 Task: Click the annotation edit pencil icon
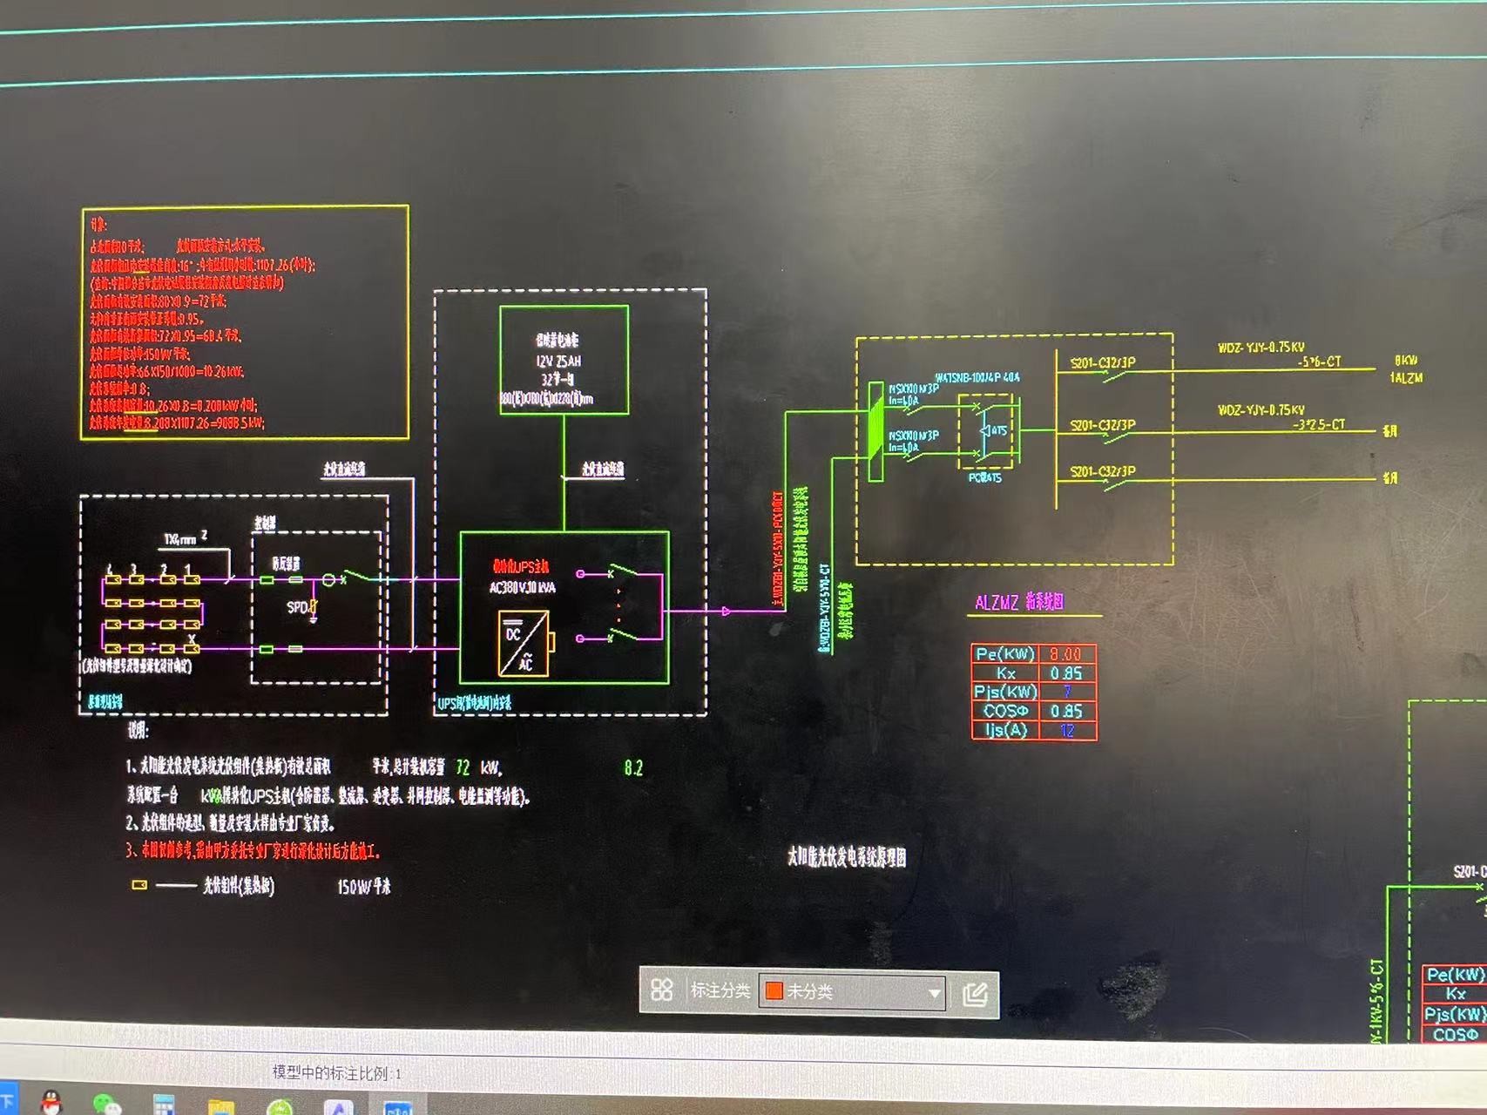(x=975, y=994)
